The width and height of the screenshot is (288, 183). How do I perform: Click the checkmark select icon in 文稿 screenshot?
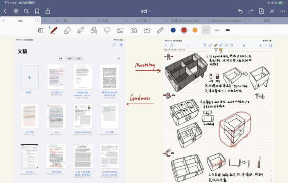[114, 45]
